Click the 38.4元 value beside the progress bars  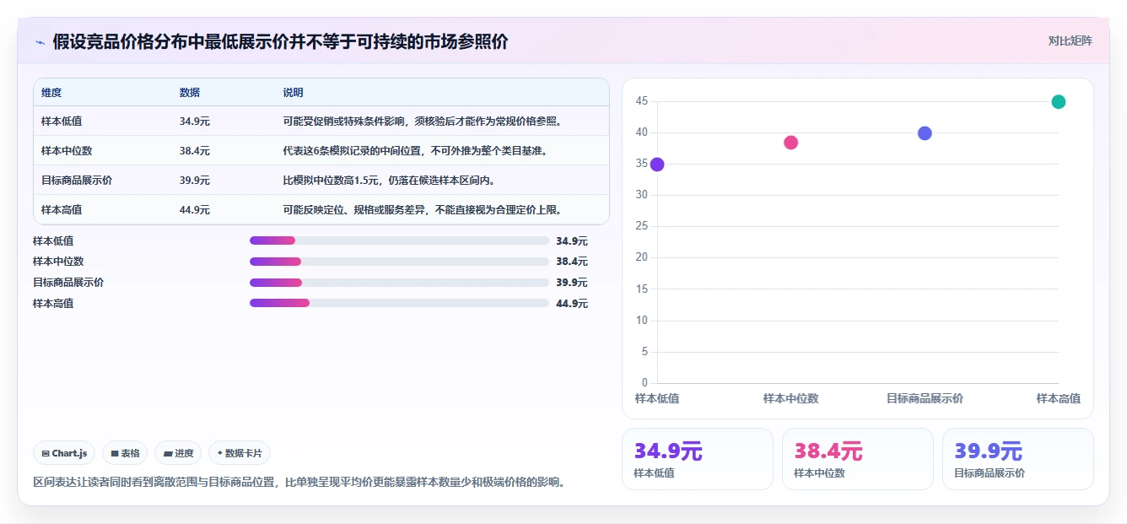click(572, 262)
